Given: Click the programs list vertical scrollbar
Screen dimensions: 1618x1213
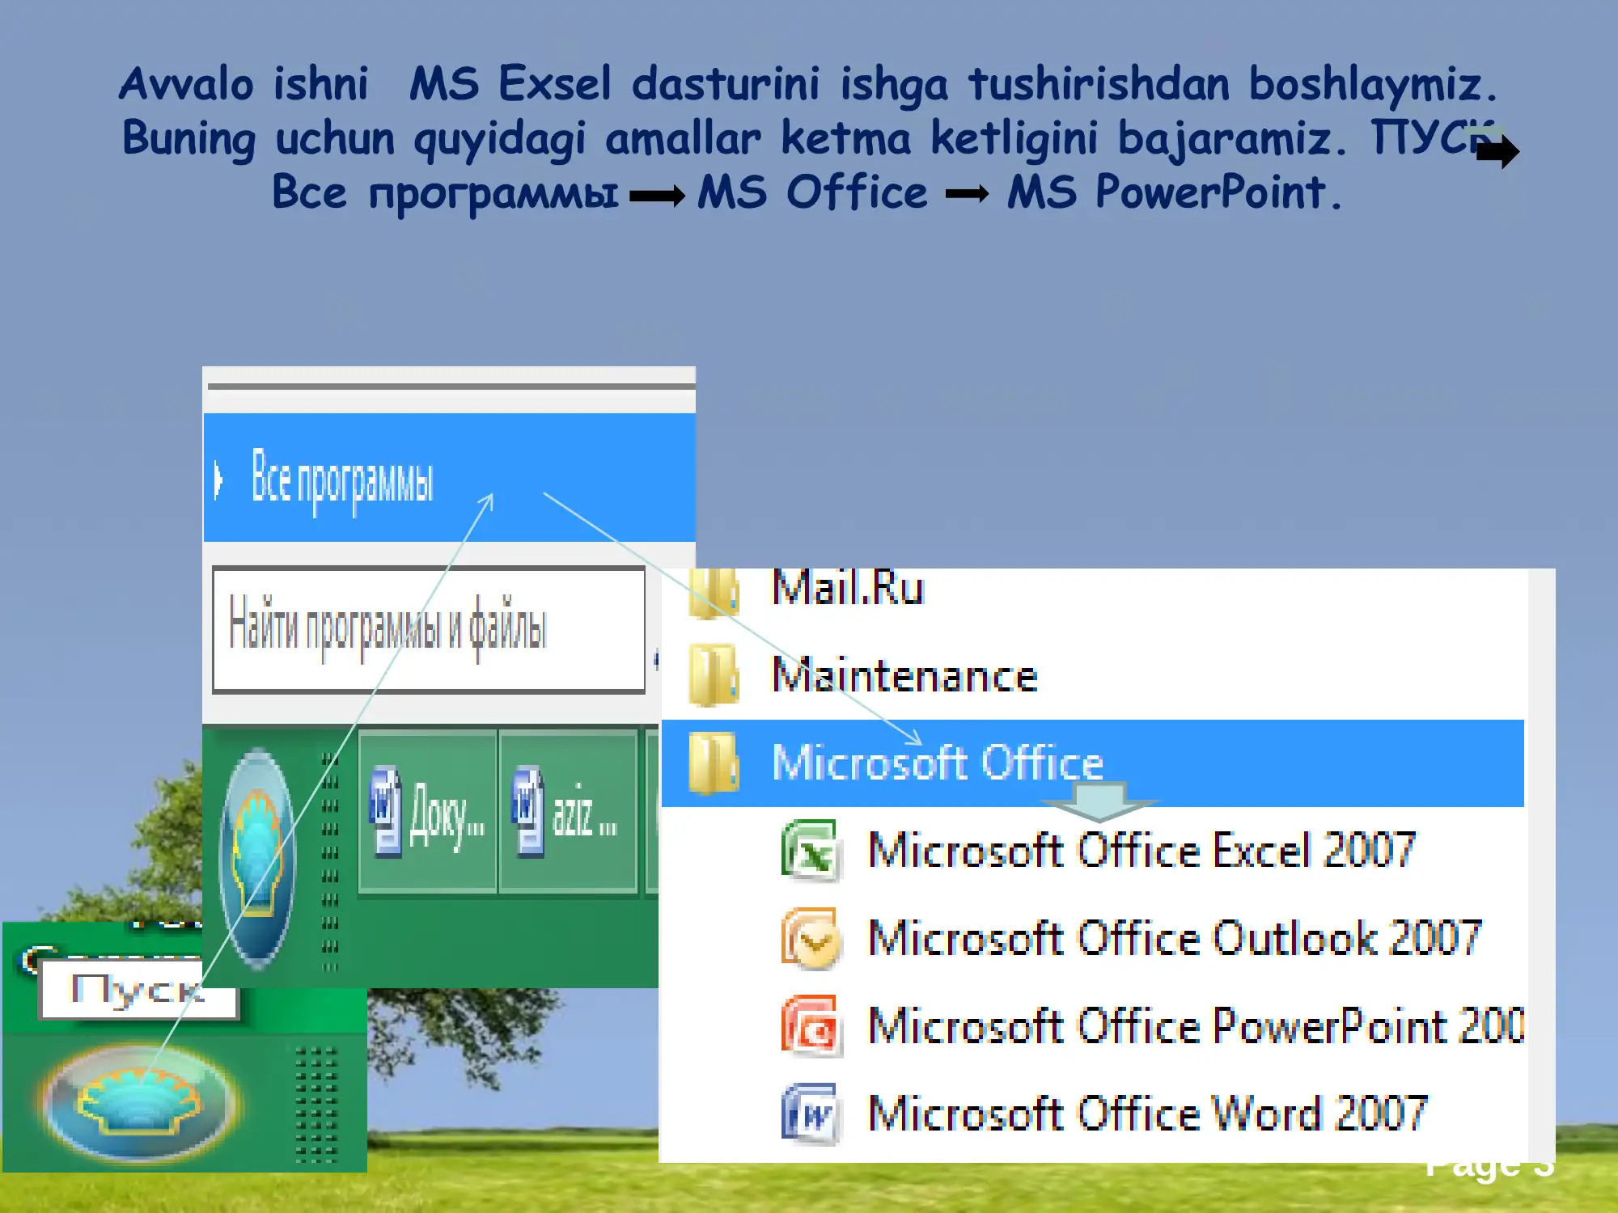Looking at the screenshot, I should [x=1541, y=865].
